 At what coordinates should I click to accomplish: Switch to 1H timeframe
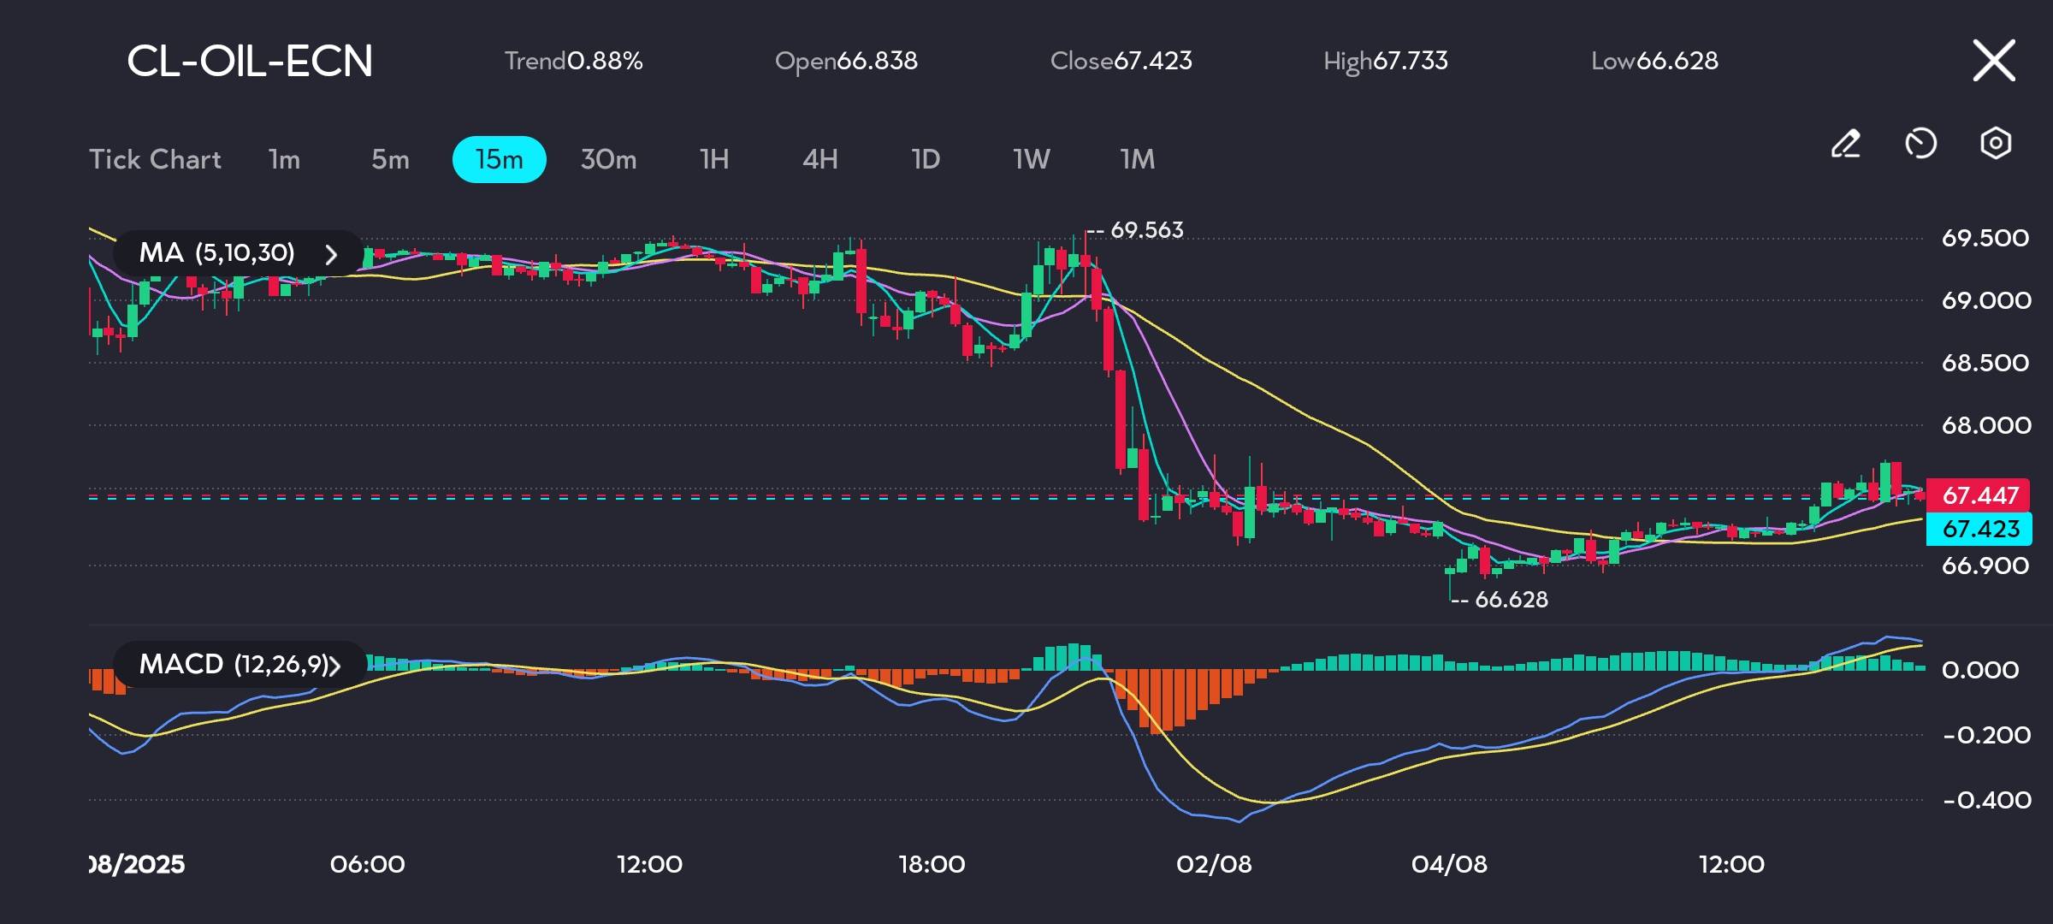pos(714,159)
